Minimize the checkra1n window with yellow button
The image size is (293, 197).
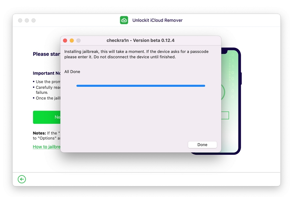[72, 40]
